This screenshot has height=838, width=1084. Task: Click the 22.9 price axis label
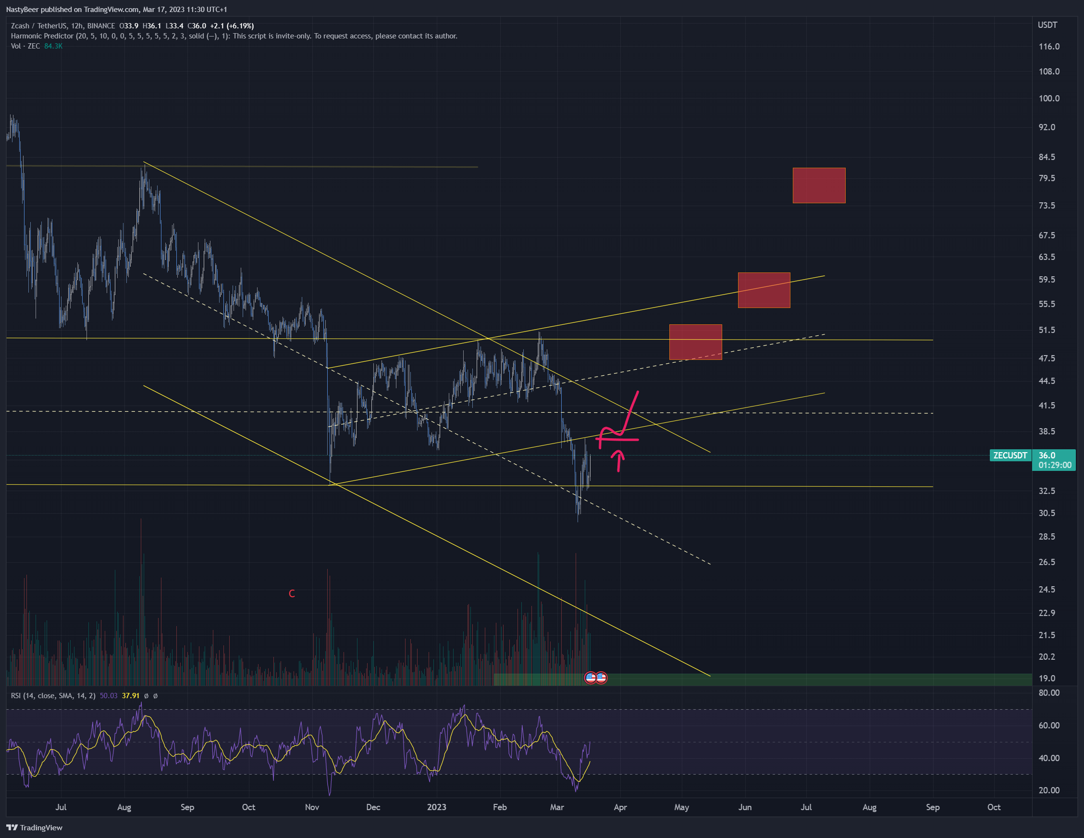1047,613
